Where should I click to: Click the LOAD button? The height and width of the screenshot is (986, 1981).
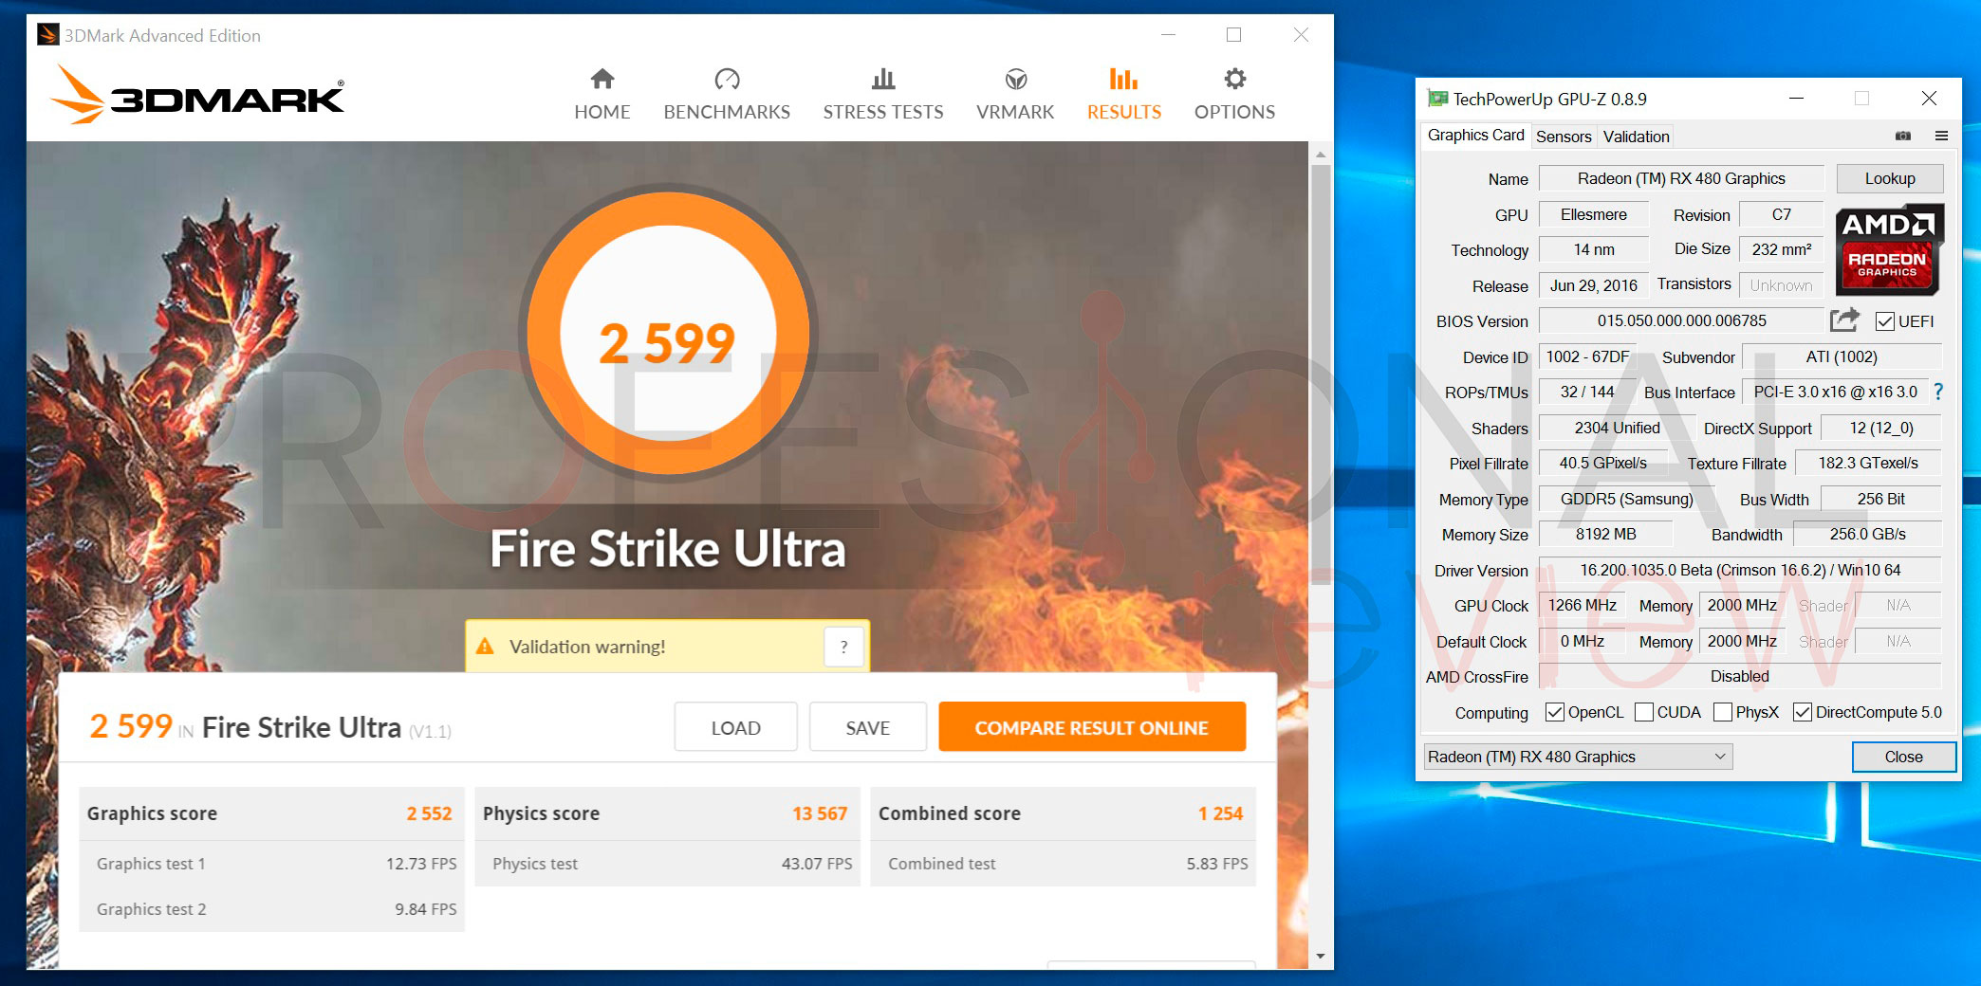click(x=735, y=727)
